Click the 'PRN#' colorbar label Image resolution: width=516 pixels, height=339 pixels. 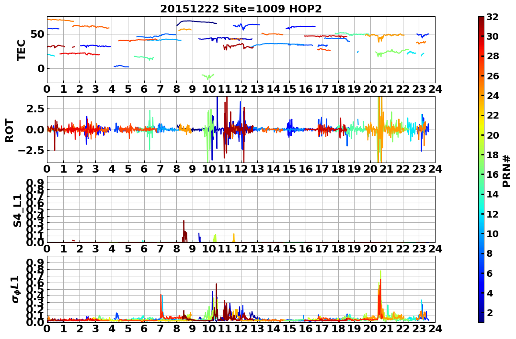tap(507, 171)
